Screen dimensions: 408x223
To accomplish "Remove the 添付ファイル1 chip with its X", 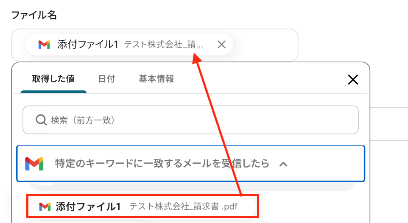I will pyautogui.click(x=221, y=45).
